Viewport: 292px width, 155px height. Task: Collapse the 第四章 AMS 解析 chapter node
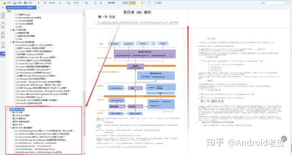coord(8,110)
